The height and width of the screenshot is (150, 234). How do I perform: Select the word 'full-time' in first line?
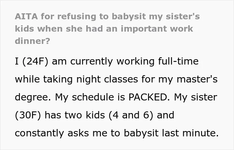point(178,61)
